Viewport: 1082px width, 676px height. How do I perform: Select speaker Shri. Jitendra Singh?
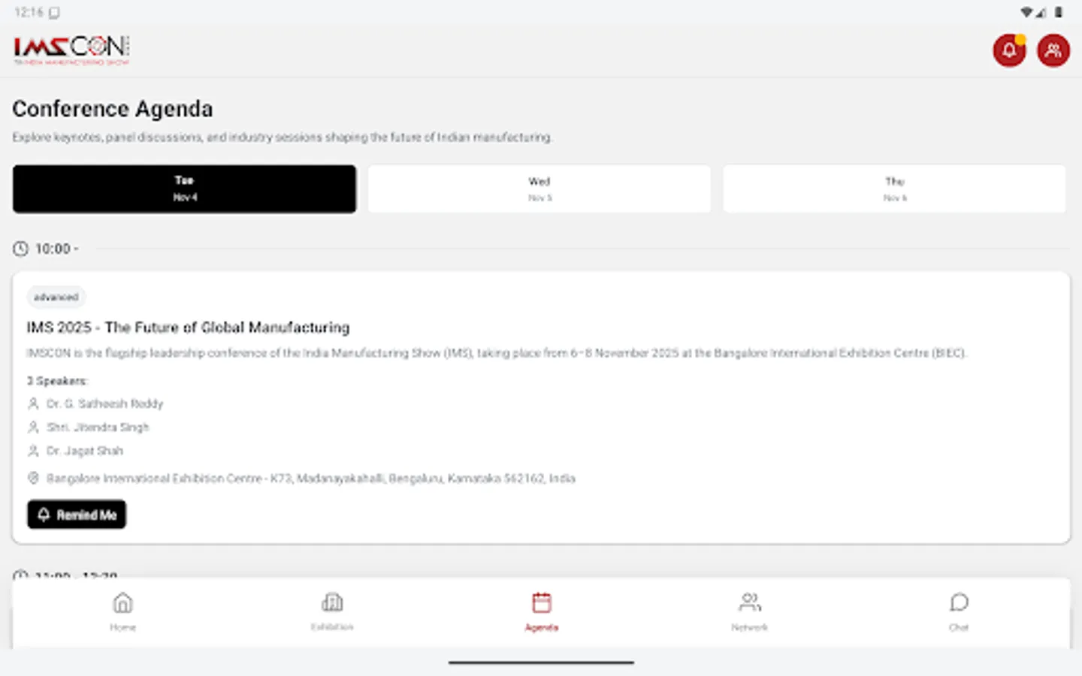[x=98, y=427]
